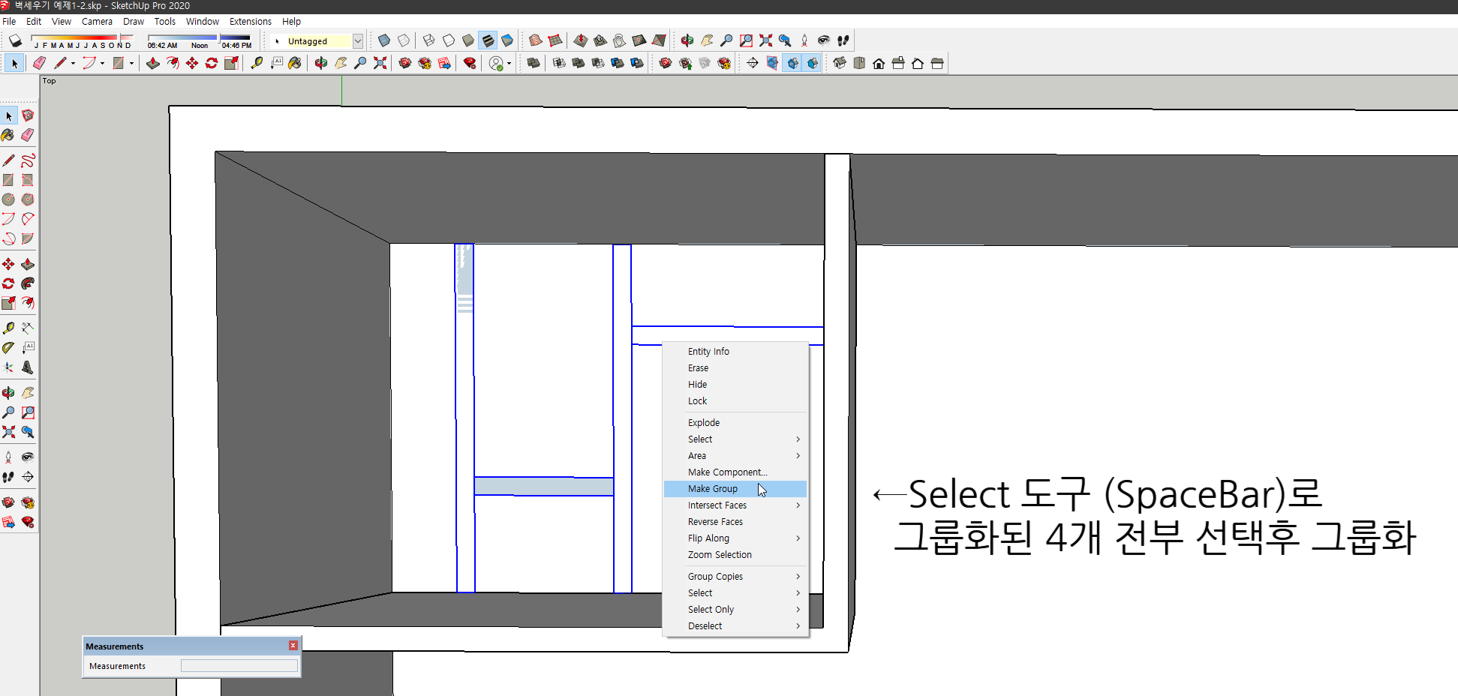Toggle Back Edges display style
The width and height of the screenshot is (1458, 696).
(x=404, y=40)
